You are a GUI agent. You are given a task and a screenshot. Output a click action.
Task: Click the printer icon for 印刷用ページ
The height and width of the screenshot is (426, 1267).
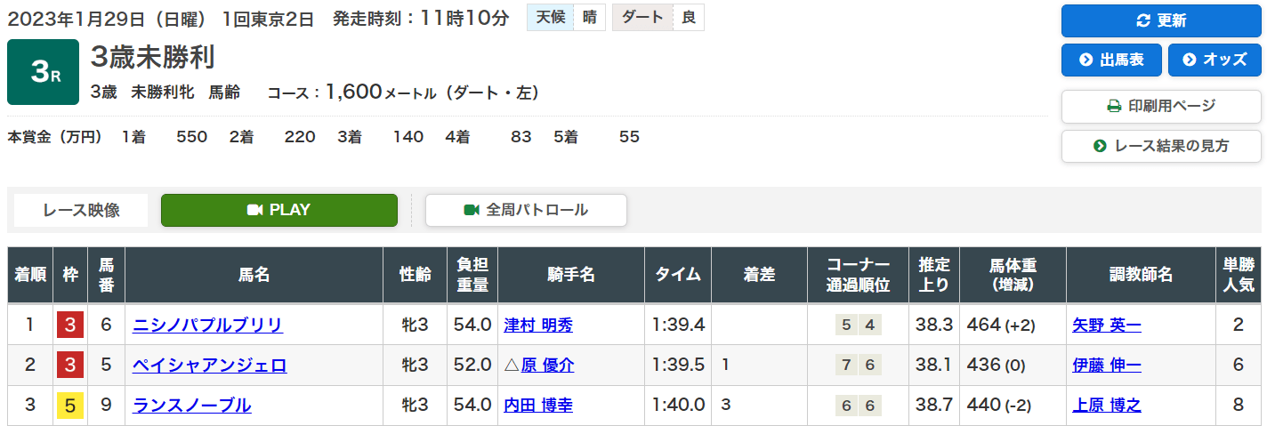(1114, 106)
